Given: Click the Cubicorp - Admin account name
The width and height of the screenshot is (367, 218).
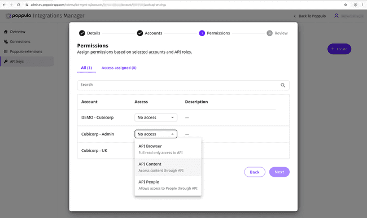Looking at the screenshot, I should tap(98, 134).
